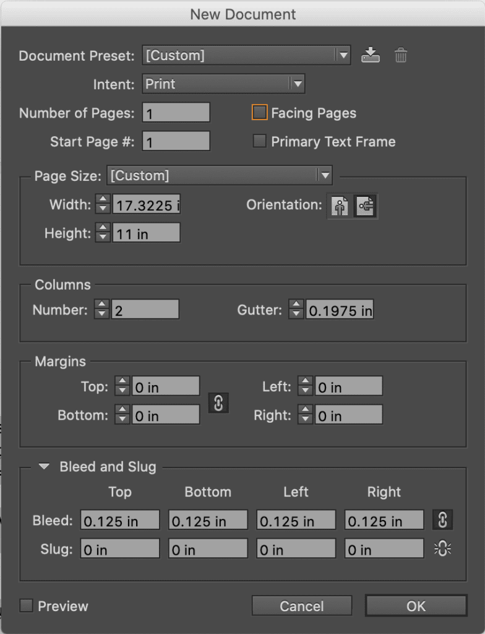The image size is (485, 634).
Task: Click the Slug Top input field
Action: (119, 549)
